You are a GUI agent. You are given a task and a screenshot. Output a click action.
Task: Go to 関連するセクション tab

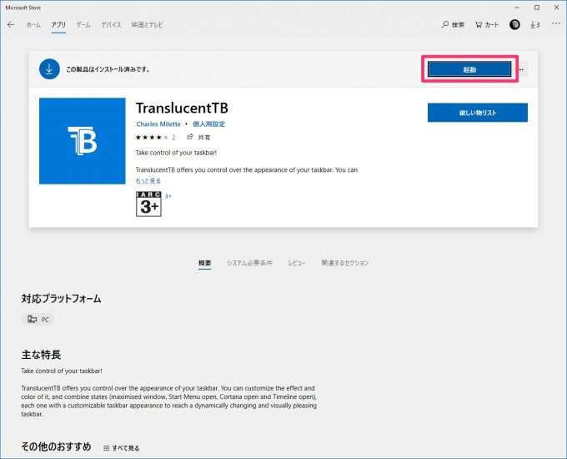(344, 263)
